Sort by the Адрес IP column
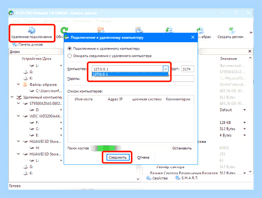Image resolution: width=262 pixels, height=198 pixels. [115, 99]
